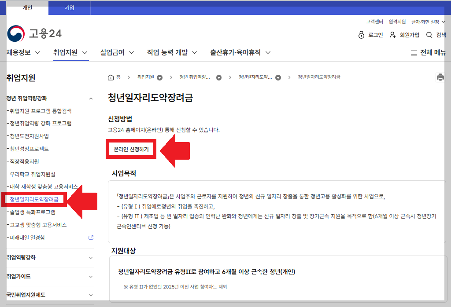The width and height of the screenshot is (451, 307).
Task: Open 전체 메뉴 hamburger icon
Action: coord(414,53)
